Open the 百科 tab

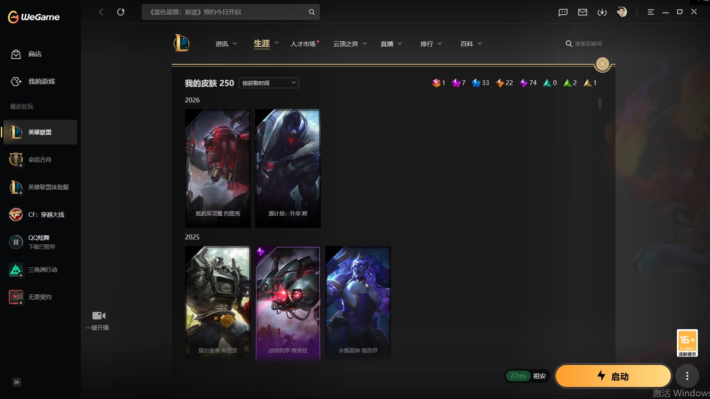tap(467, 44)
